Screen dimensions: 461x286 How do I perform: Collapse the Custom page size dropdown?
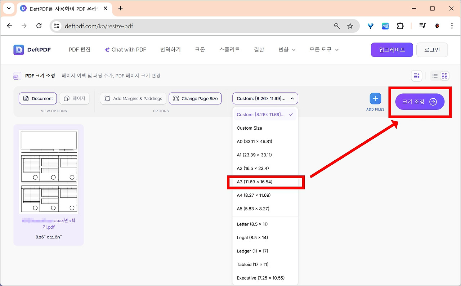click(x=265, y=99)
